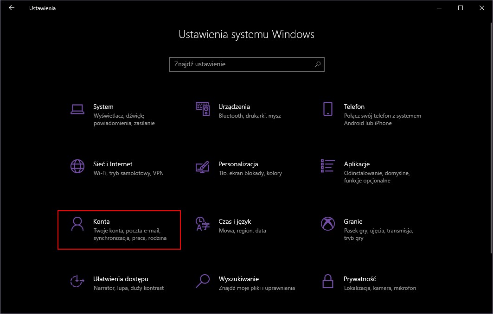Click 'Lokalizacja, kamera, mikrofon' text
Viewport: 493px width, 314px height.
click(x=380, y=288)
